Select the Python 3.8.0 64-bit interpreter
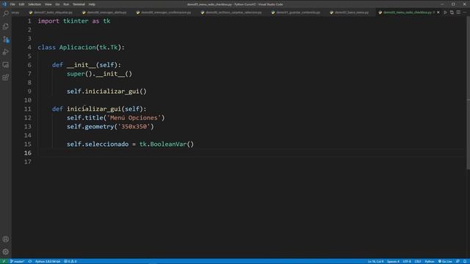Screen dimensions: 470x264 click(48, 261)
